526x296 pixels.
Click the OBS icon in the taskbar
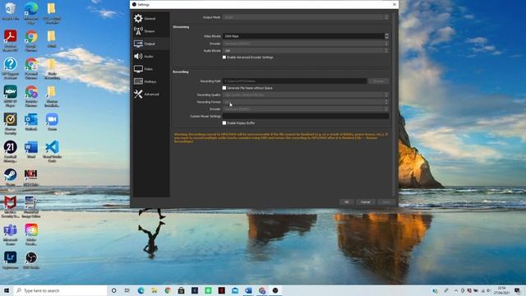coord(275,290)
